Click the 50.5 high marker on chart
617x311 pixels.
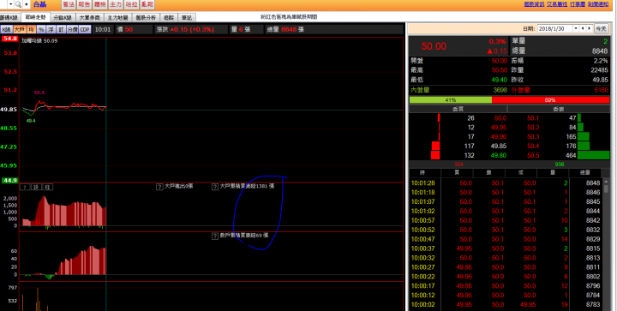tap(39, 93)
